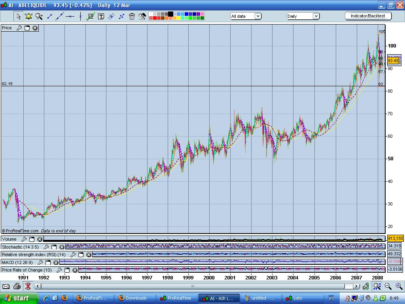Open Price panel wrench settings
Viewport: 405px width, 304px height.
click(19, 28)
